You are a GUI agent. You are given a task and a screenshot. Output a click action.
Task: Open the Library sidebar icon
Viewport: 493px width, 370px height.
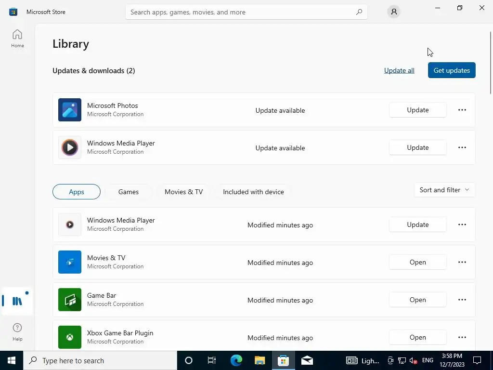17,301
